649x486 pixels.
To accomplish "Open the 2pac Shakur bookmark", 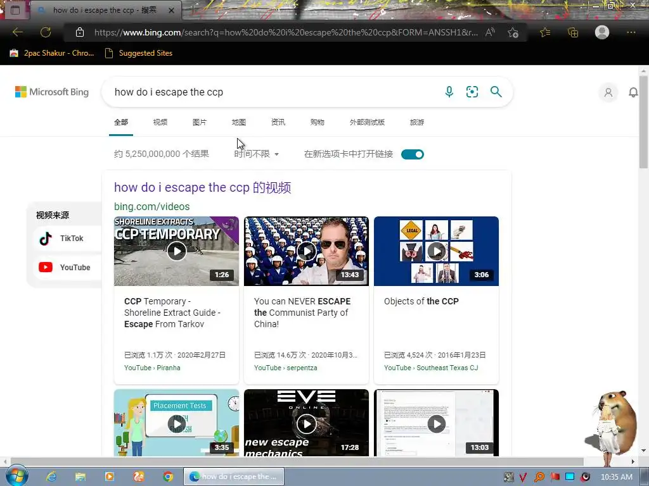I will (x=52, y=53).
